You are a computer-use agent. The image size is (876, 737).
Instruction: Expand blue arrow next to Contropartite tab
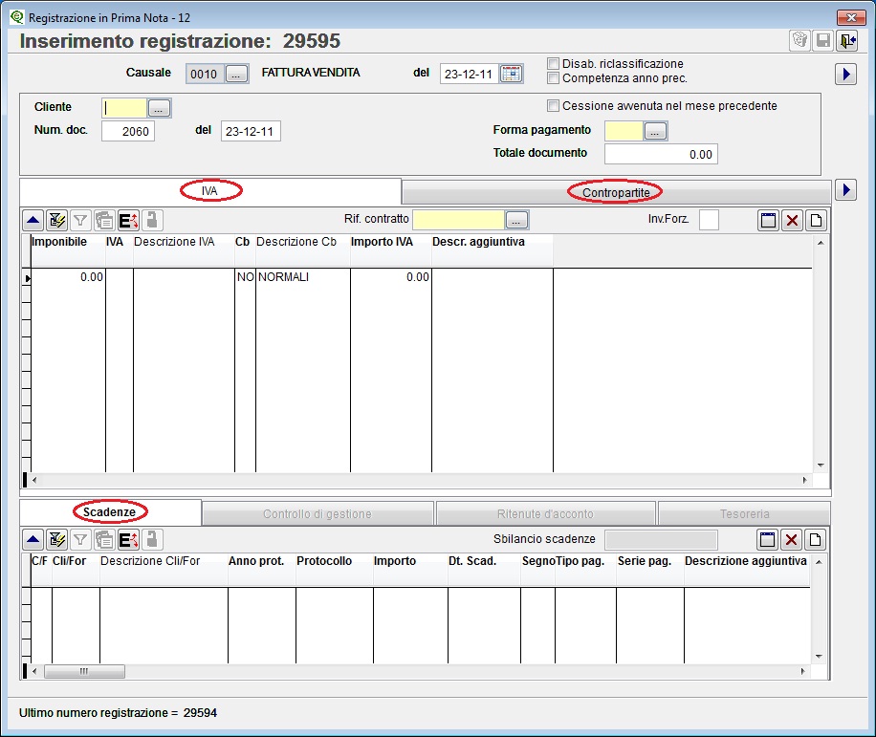tap(845, 190)
